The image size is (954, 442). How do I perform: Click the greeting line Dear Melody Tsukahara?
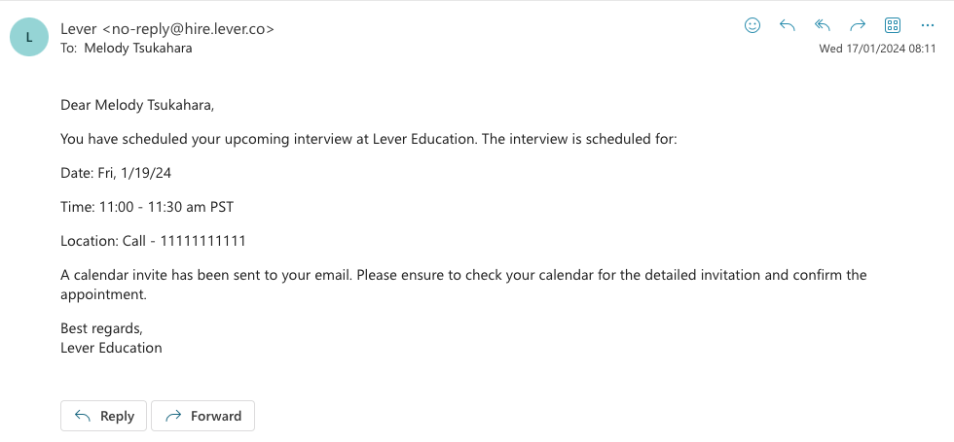[137, 106]
